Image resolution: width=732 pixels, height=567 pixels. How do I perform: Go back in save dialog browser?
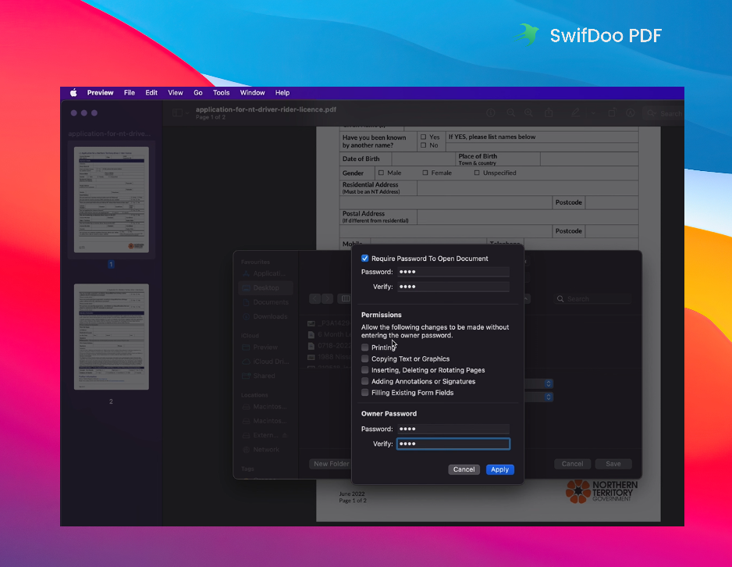click(x=315, y=298)
